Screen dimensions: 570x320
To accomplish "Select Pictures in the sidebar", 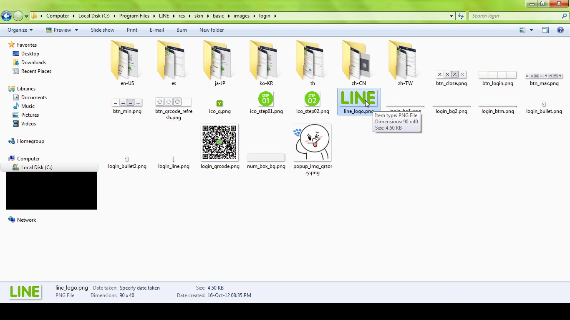I will (29, 115).
